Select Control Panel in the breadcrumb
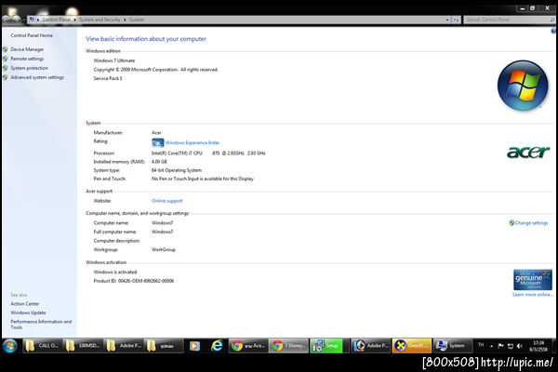This screenshot has height=372, width=558. (56, 20)
